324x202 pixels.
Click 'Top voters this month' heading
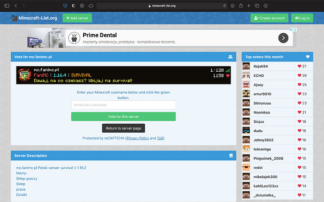pos(264,57)
